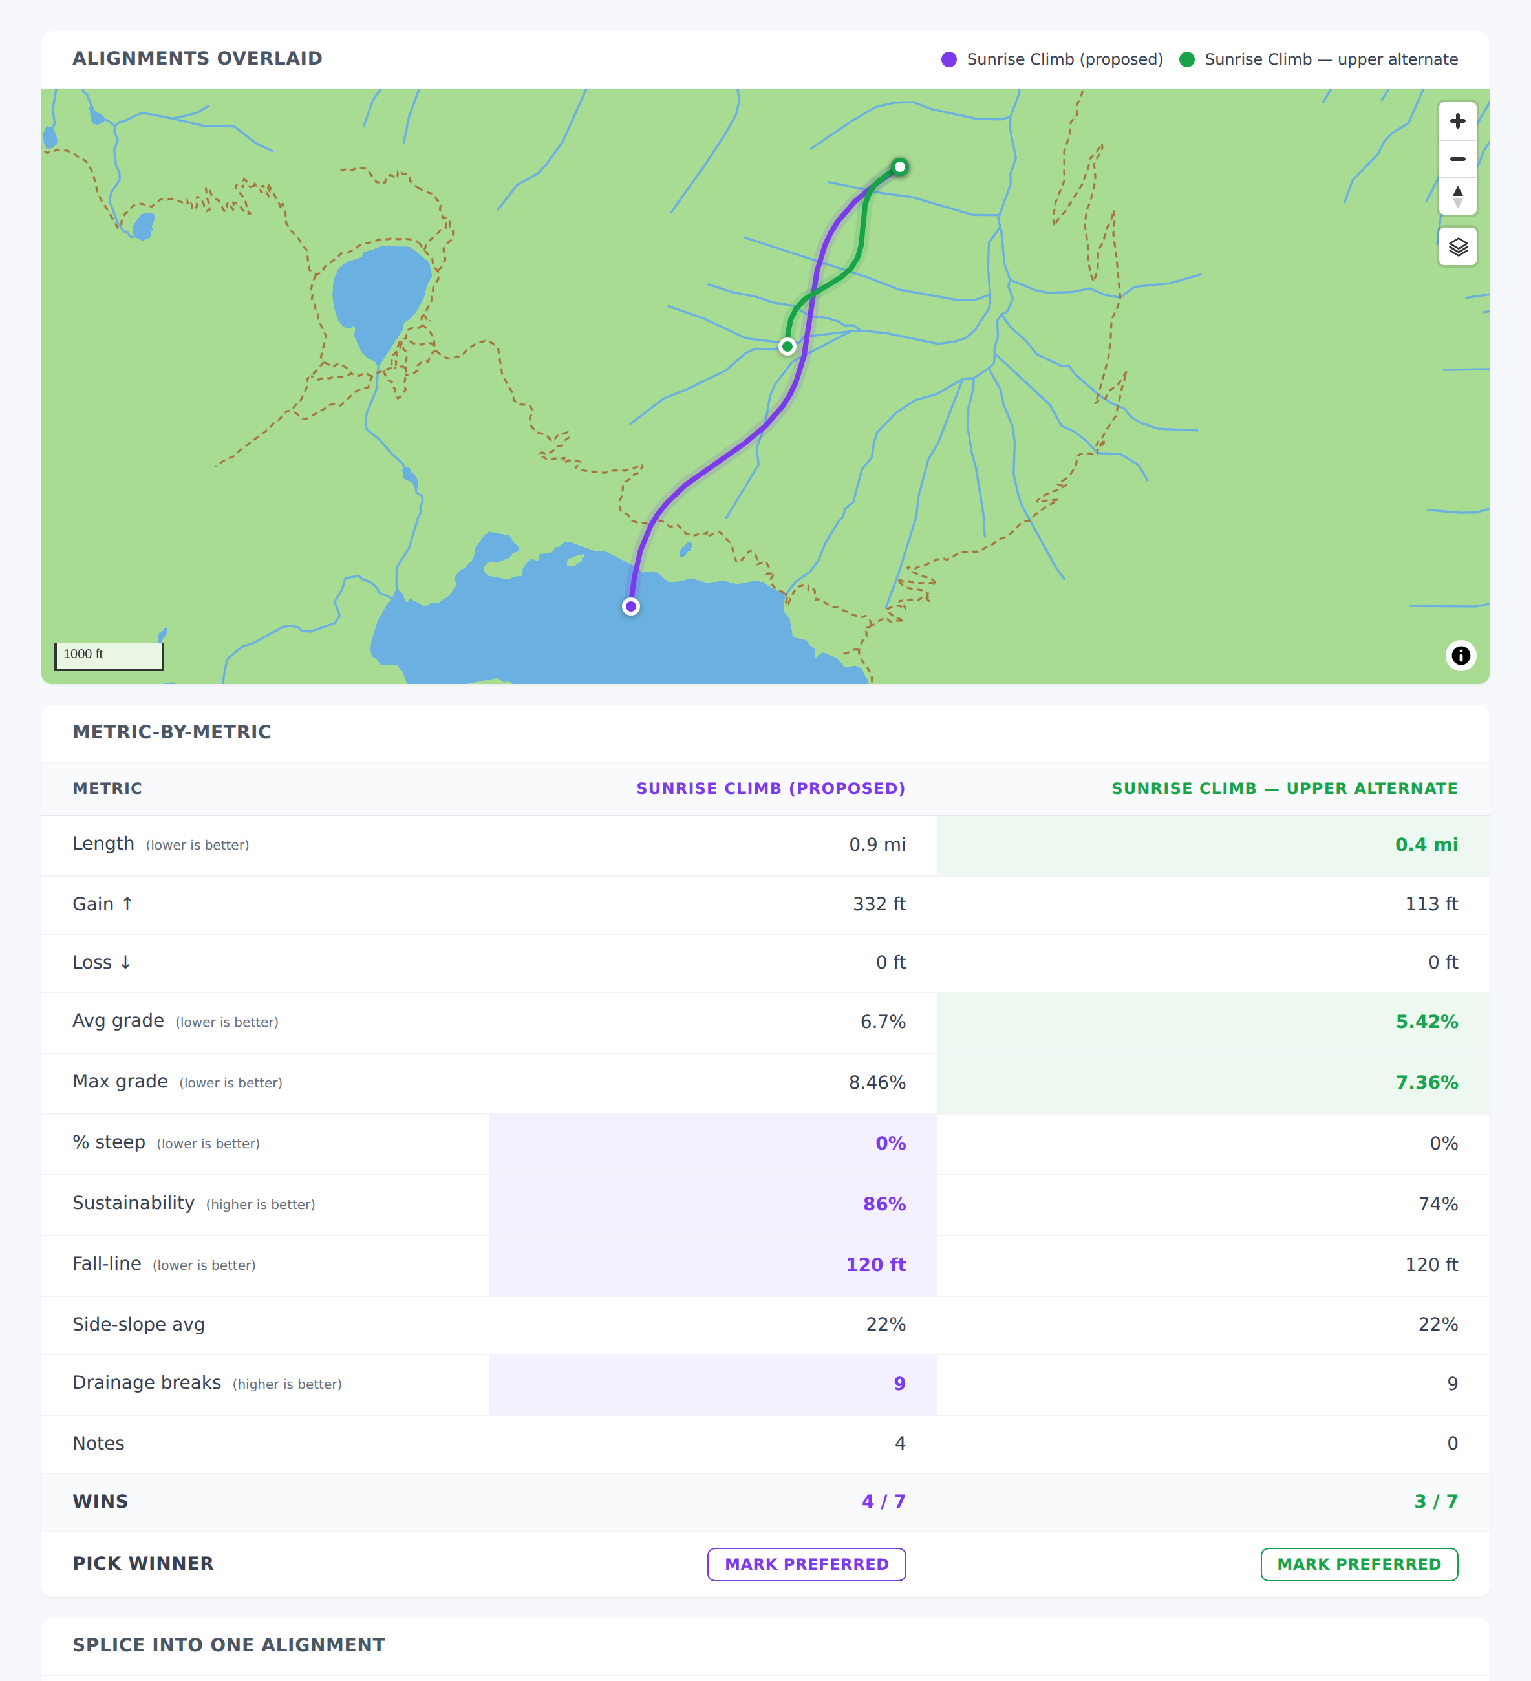Click the Fall-line row label
Image resolution: width=1531 pixels, height=1681 pixels.
coord(107,1264)
